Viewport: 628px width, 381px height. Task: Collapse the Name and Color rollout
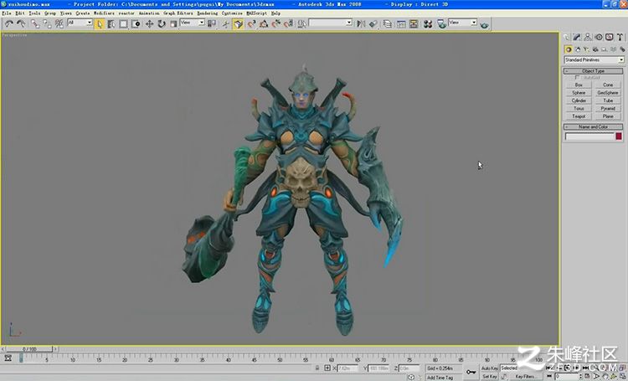593,126
